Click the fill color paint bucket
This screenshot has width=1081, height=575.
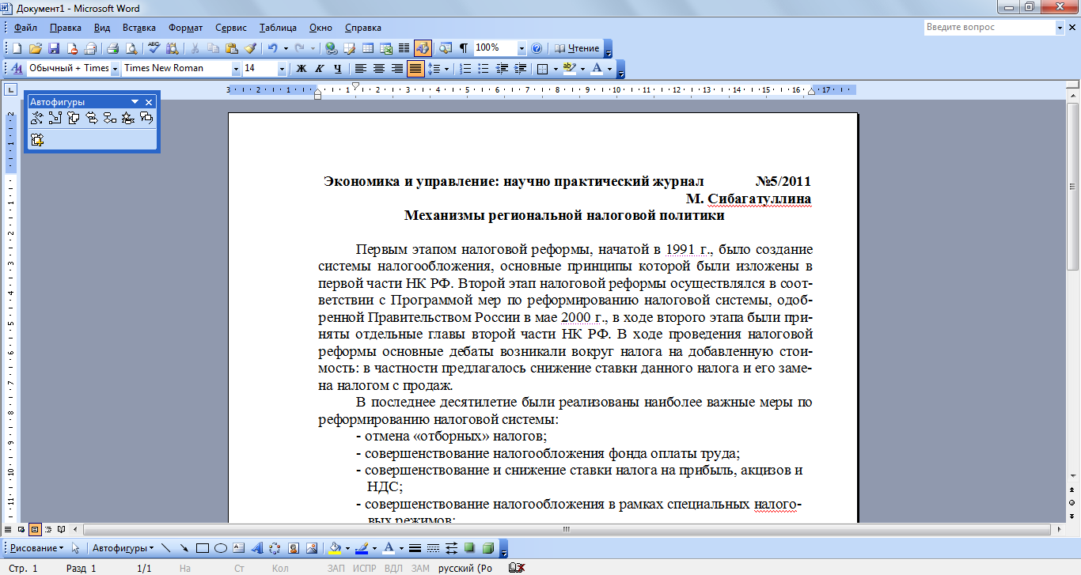336,548
